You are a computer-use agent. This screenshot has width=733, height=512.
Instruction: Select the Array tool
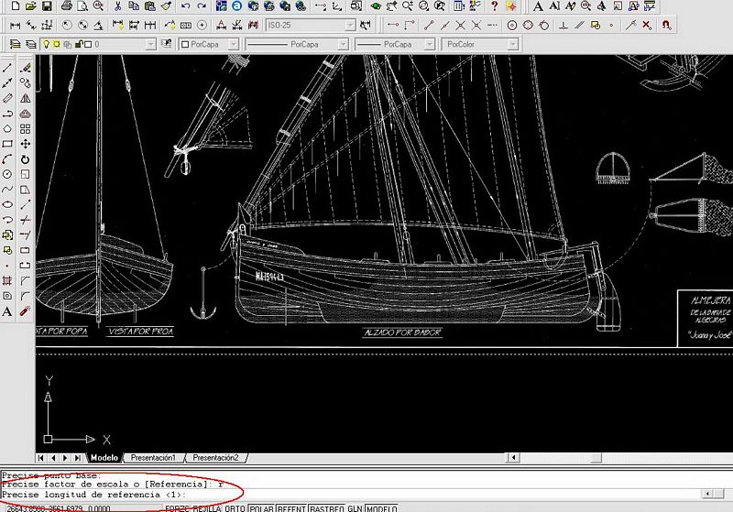(26, 128)
